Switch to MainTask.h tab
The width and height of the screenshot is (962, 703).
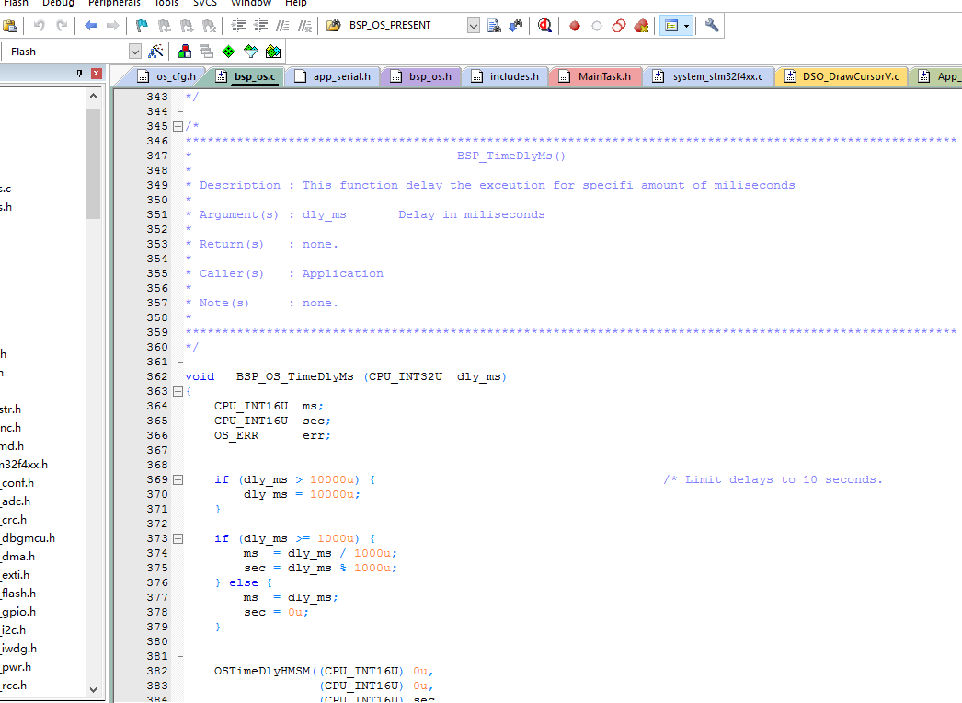[595, 76]
